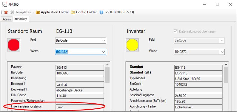Click the inventory list scrollbar thumb
Screen dimensions: 237x112
226,75
